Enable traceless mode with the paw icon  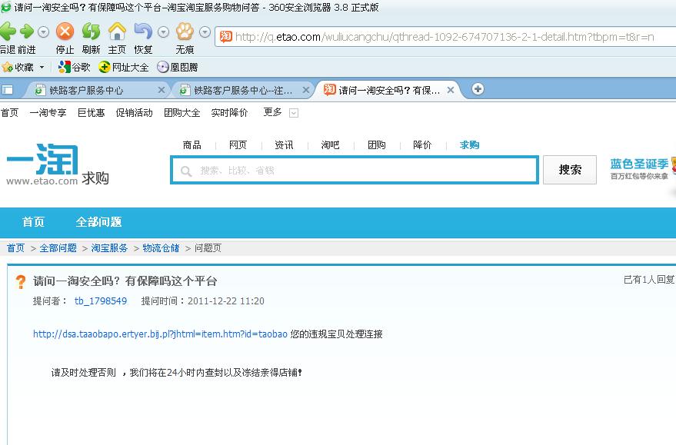point(185,32)
